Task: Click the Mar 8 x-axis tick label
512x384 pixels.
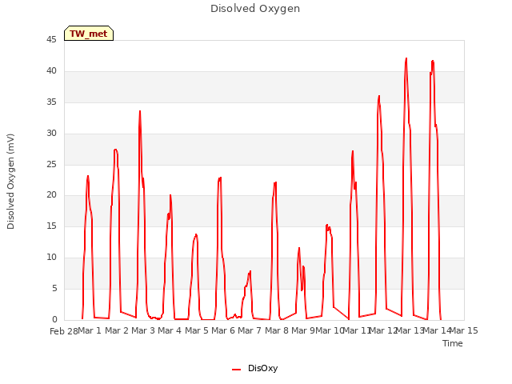Action: click(x=277, y=330)
